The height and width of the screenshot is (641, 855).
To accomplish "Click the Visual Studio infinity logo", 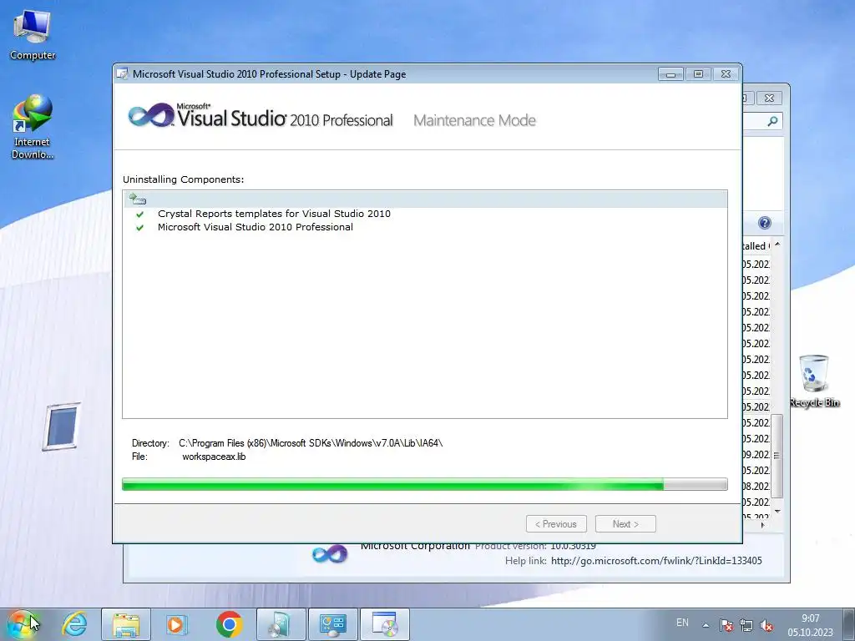I will [x=151, y=115].
